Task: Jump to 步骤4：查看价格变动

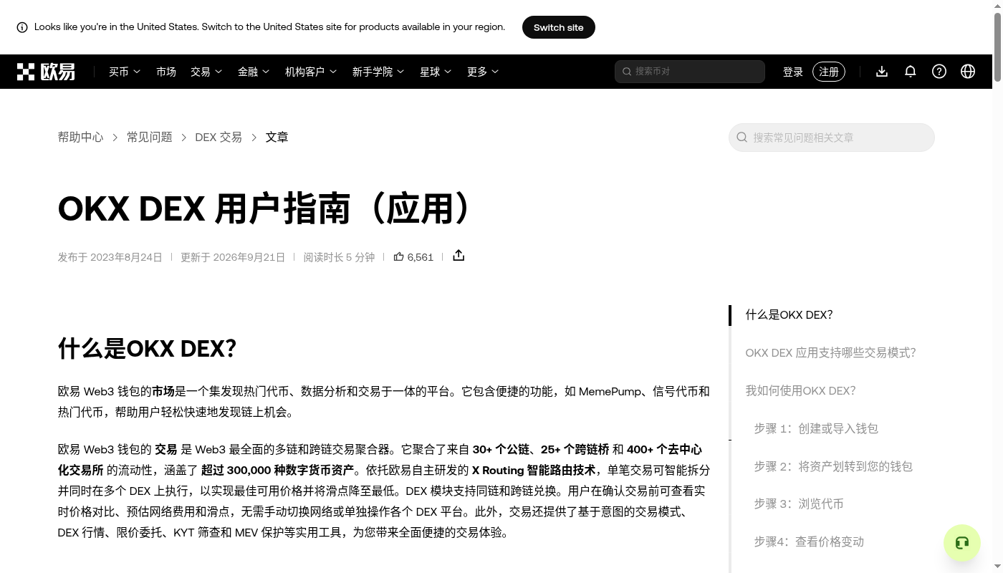Action: click(x=809, y=541)
